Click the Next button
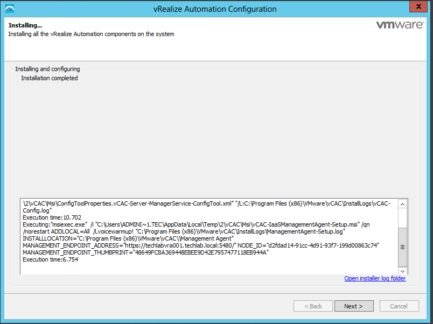Screen dimensions: 433x324 pos(354,306)
